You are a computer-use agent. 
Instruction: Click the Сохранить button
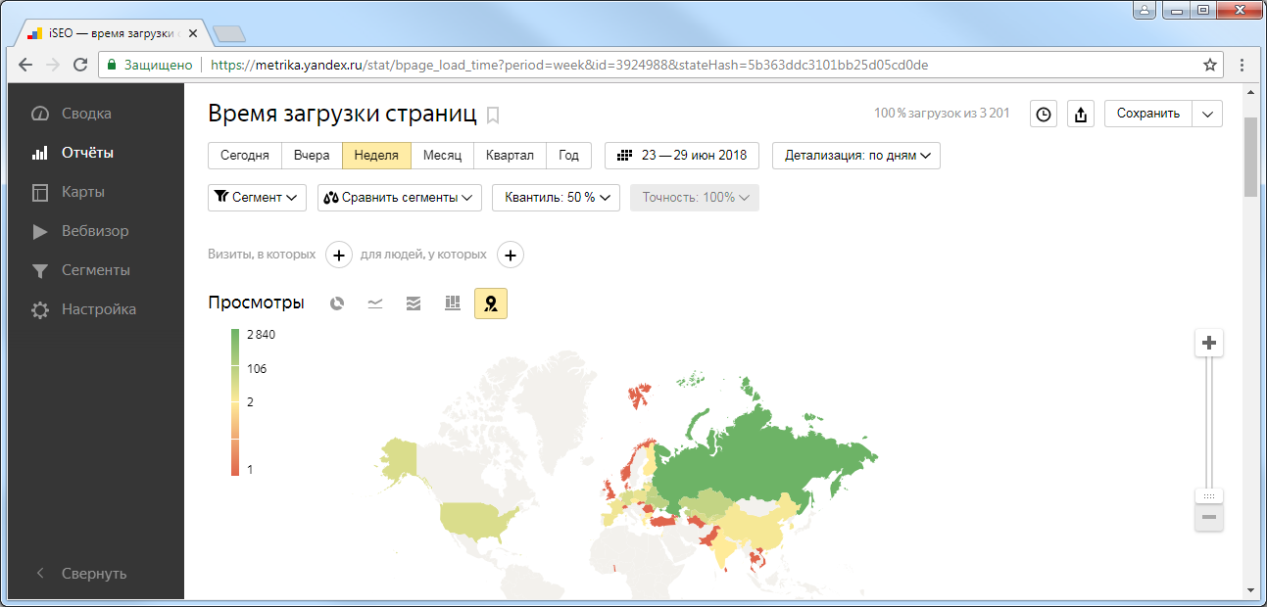tap(1147, 114)
